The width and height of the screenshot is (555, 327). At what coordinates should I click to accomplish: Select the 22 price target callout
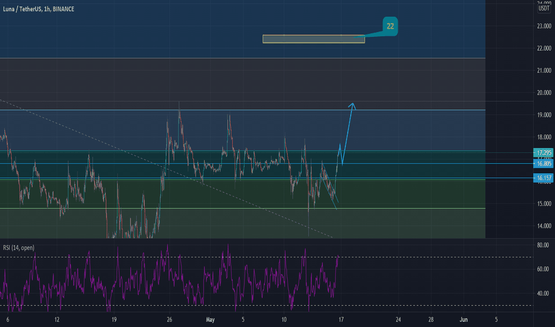tap(390, 26)
